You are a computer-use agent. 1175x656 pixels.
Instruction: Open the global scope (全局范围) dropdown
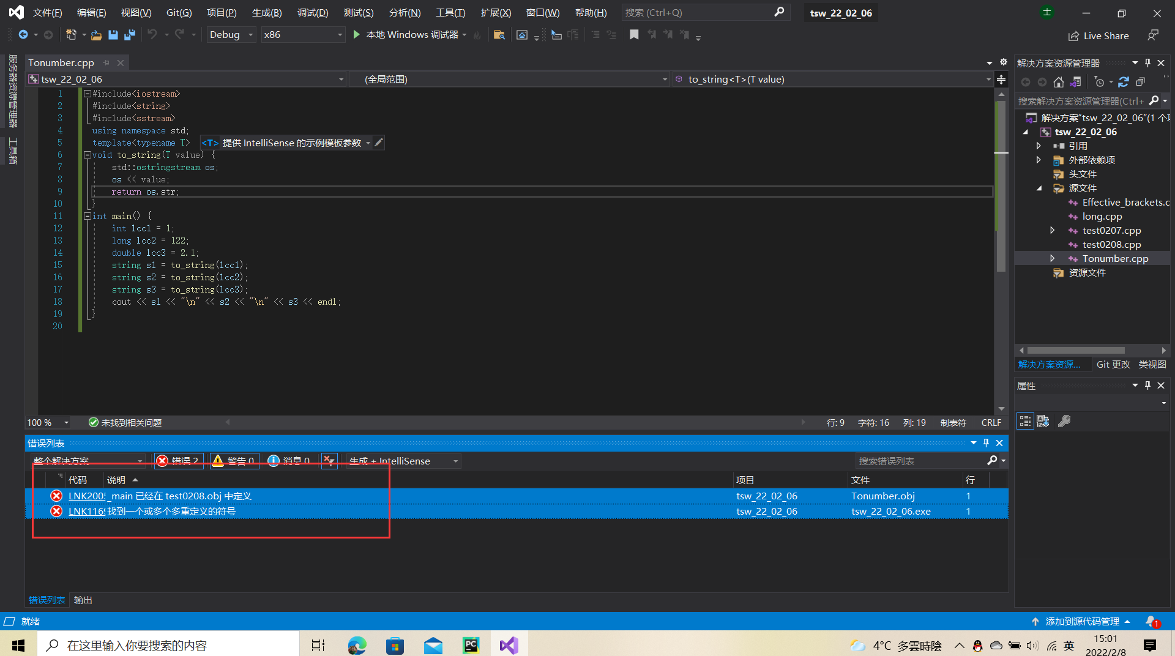509,80
